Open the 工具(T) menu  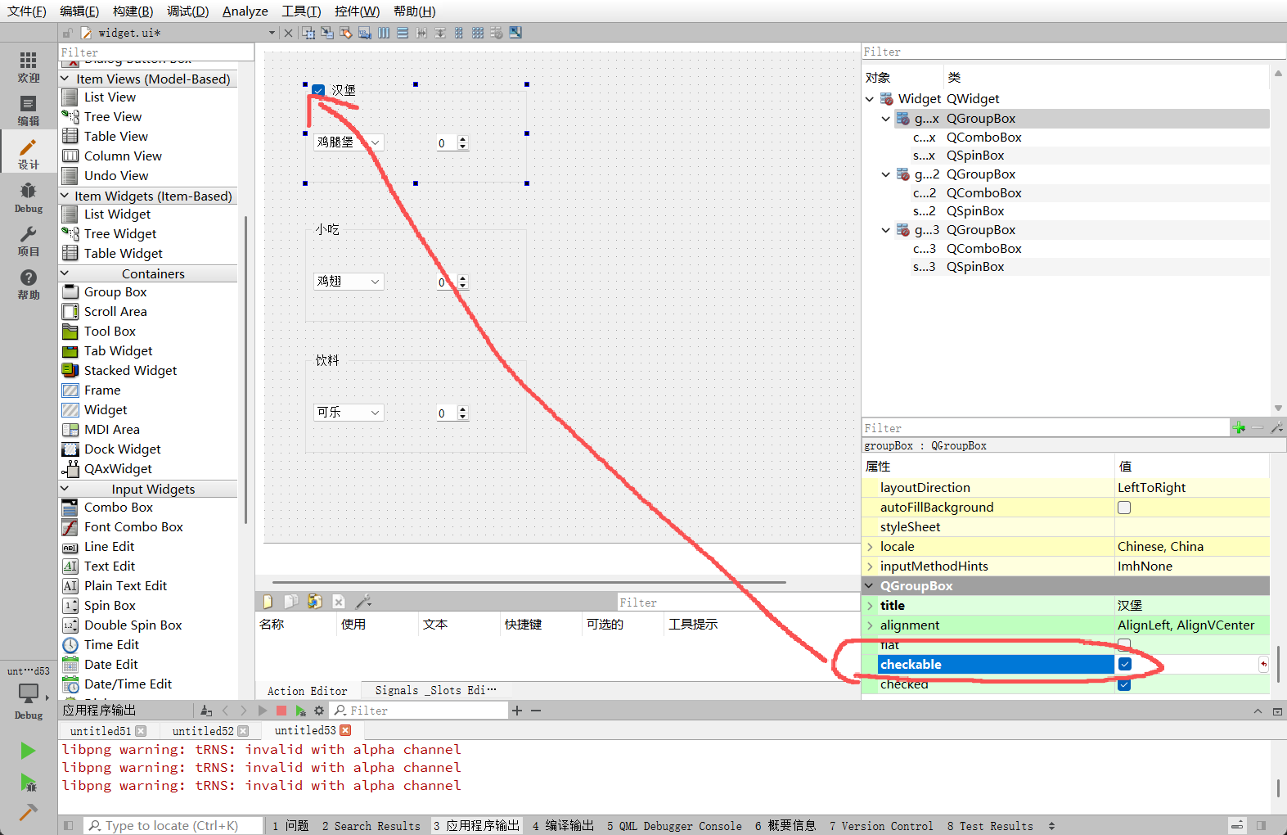pos(301,11)
